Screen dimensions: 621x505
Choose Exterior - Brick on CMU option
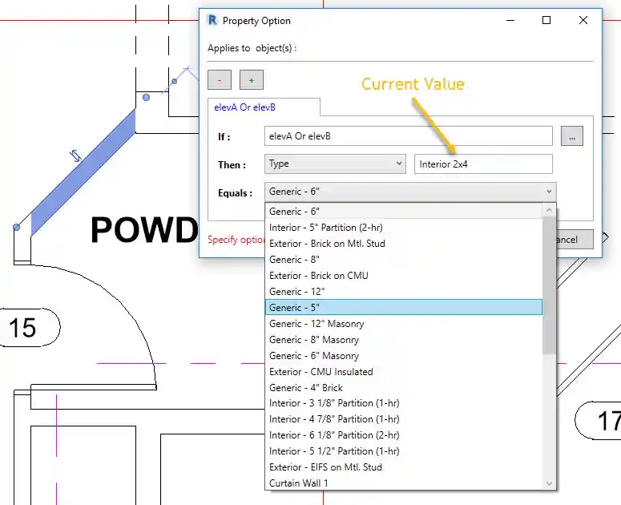(319, 275)
